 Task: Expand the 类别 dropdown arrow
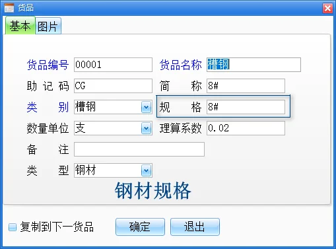click(x=147, y=107)
